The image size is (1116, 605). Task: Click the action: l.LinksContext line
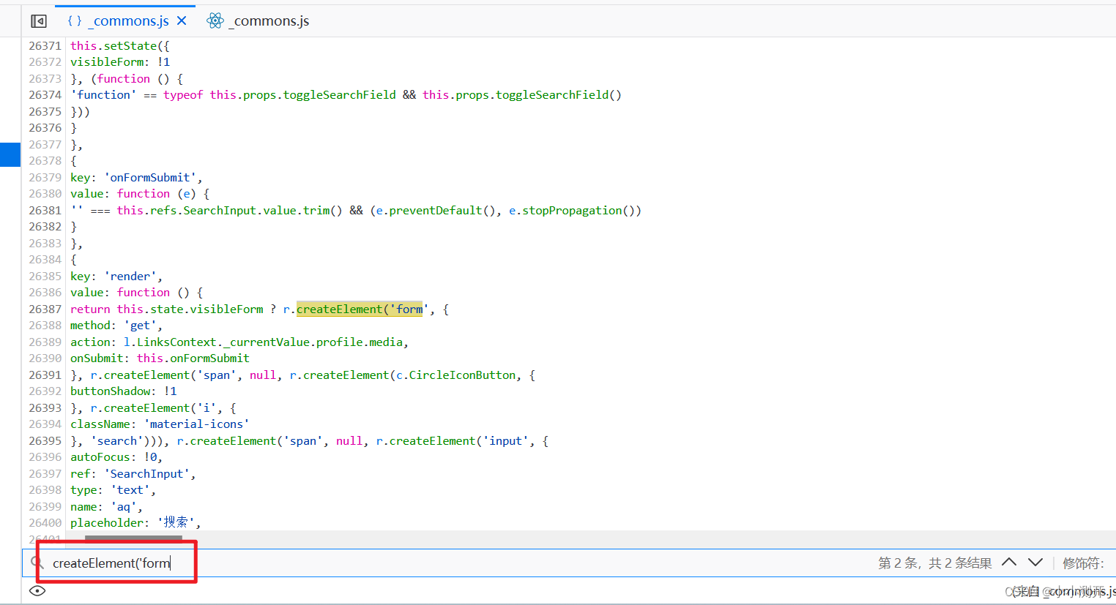click(239, 342)
